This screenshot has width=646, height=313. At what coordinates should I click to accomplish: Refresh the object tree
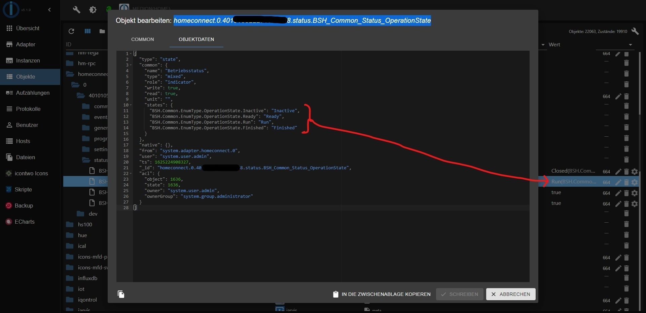71,31
